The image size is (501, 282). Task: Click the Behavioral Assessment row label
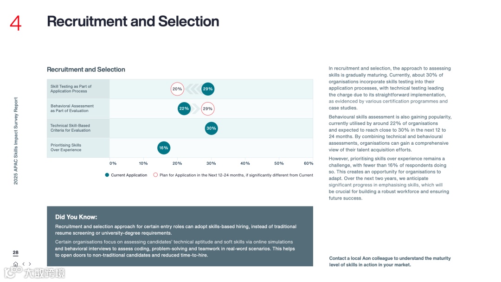point(72,108)
